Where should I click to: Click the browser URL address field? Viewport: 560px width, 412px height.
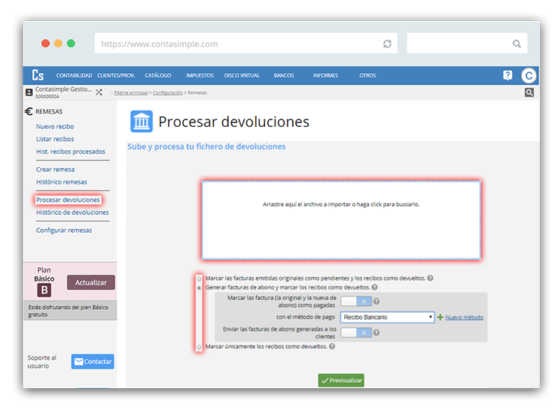246,43
